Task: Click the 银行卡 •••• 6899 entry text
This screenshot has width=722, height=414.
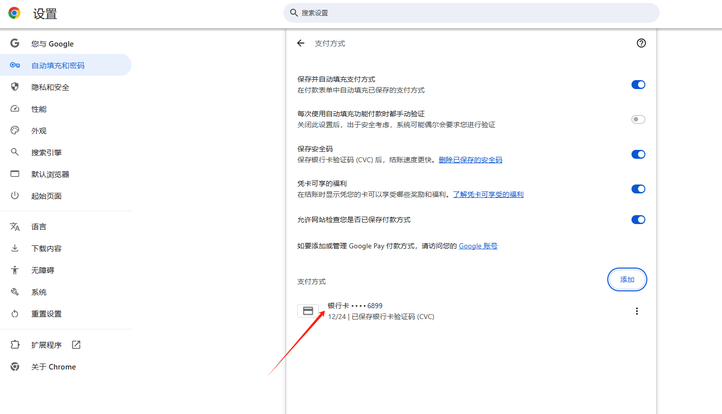Action: point(355,306)
